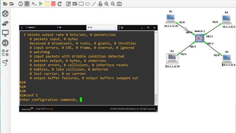This screenshot has width=236, height=133.
Task: Draw a rectangle tool
Action: 81,4
